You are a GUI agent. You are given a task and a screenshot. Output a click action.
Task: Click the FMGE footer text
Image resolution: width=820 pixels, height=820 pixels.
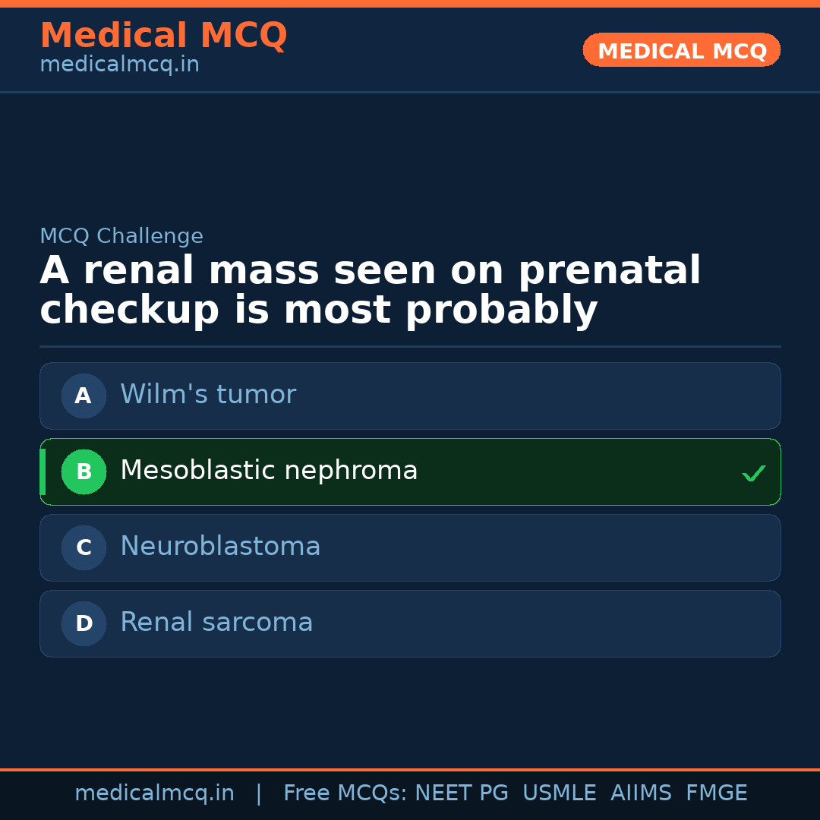pyautogui.click(x=716, y=793)
